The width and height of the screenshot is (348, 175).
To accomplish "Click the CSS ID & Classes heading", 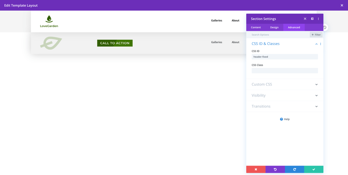I will coord(266,44).
